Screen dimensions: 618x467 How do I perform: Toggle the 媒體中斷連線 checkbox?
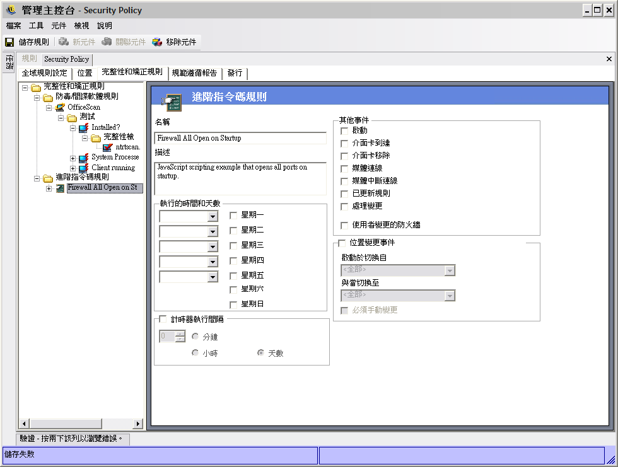344,181
